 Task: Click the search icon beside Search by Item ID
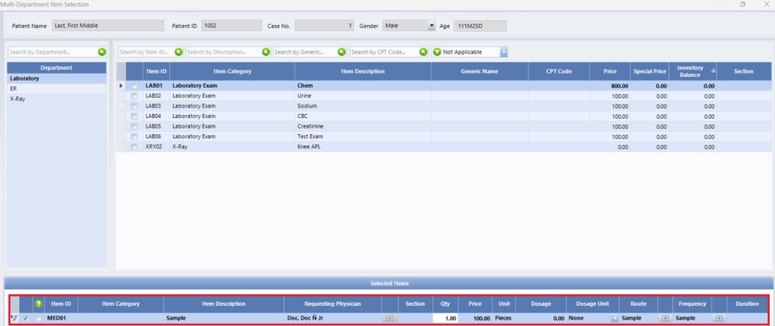coord(178,52)
